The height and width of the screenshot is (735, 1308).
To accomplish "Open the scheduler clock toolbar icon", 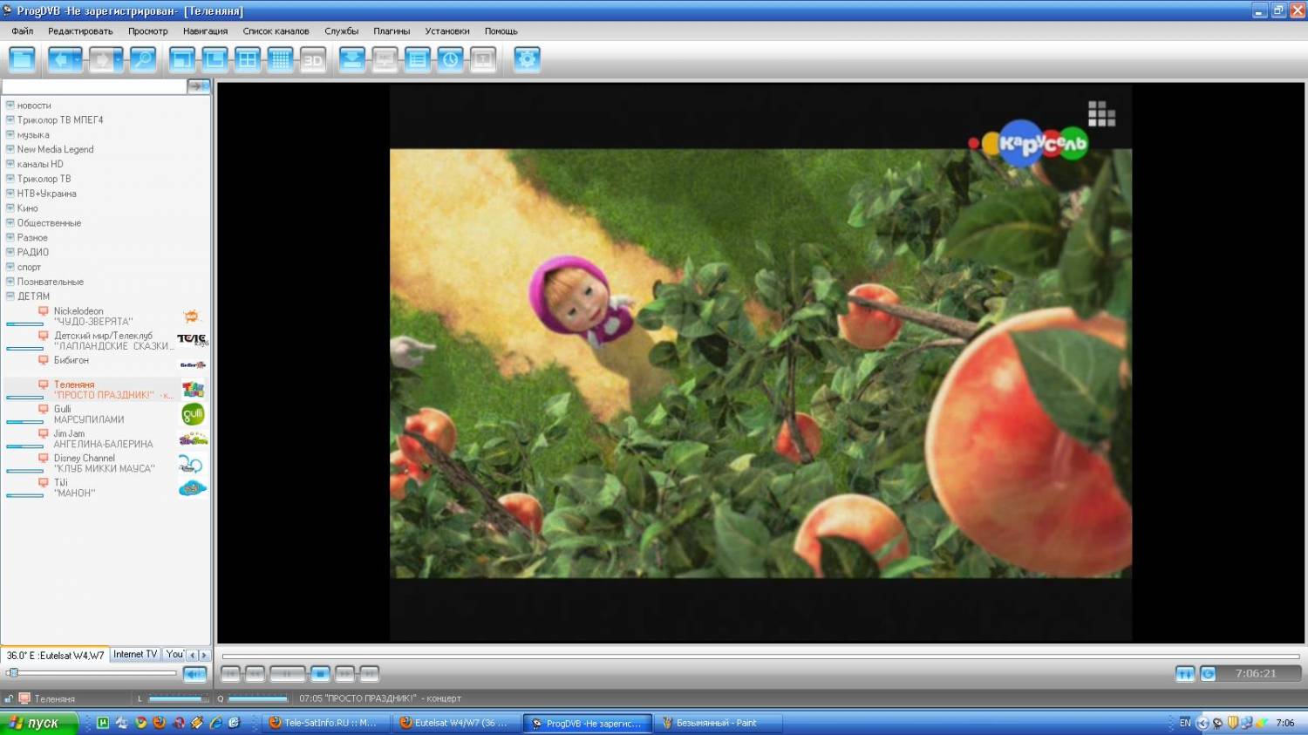I will click(450, 59).
